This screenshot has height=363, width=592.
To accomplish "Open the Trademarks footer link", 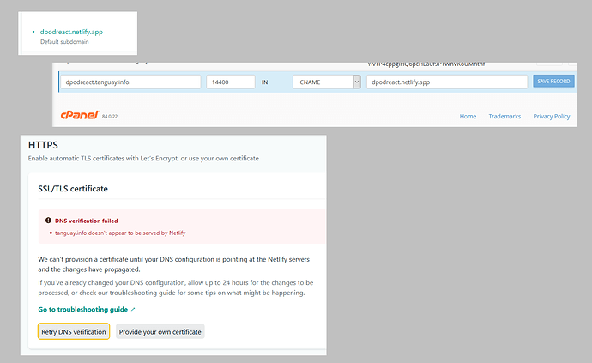I will pyautogui.click(x=504, y=117).
